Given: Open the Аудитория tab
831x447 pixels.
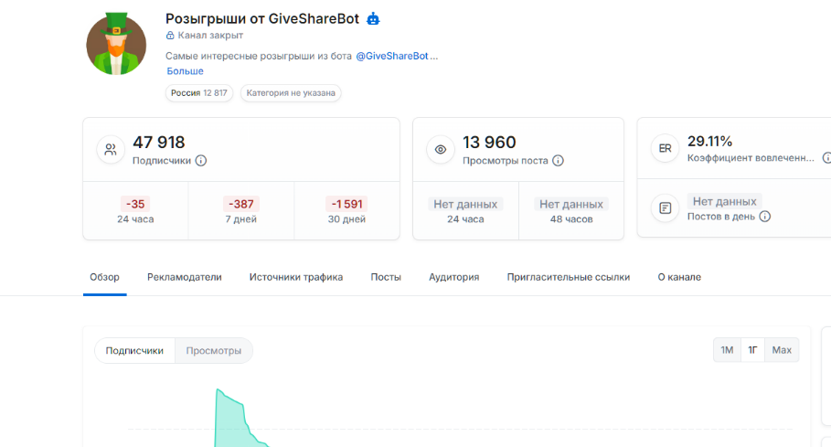Looking at the screenshot, I should click(x=453, y=277).
